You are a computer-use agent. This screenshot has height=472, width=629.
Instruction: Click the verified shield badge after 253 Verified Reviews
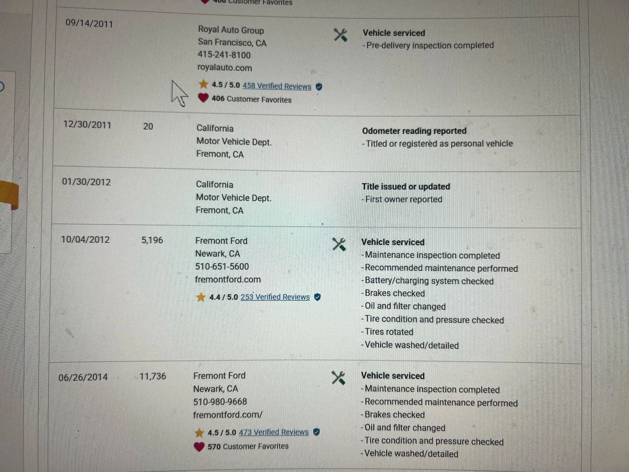coord(318,297)
